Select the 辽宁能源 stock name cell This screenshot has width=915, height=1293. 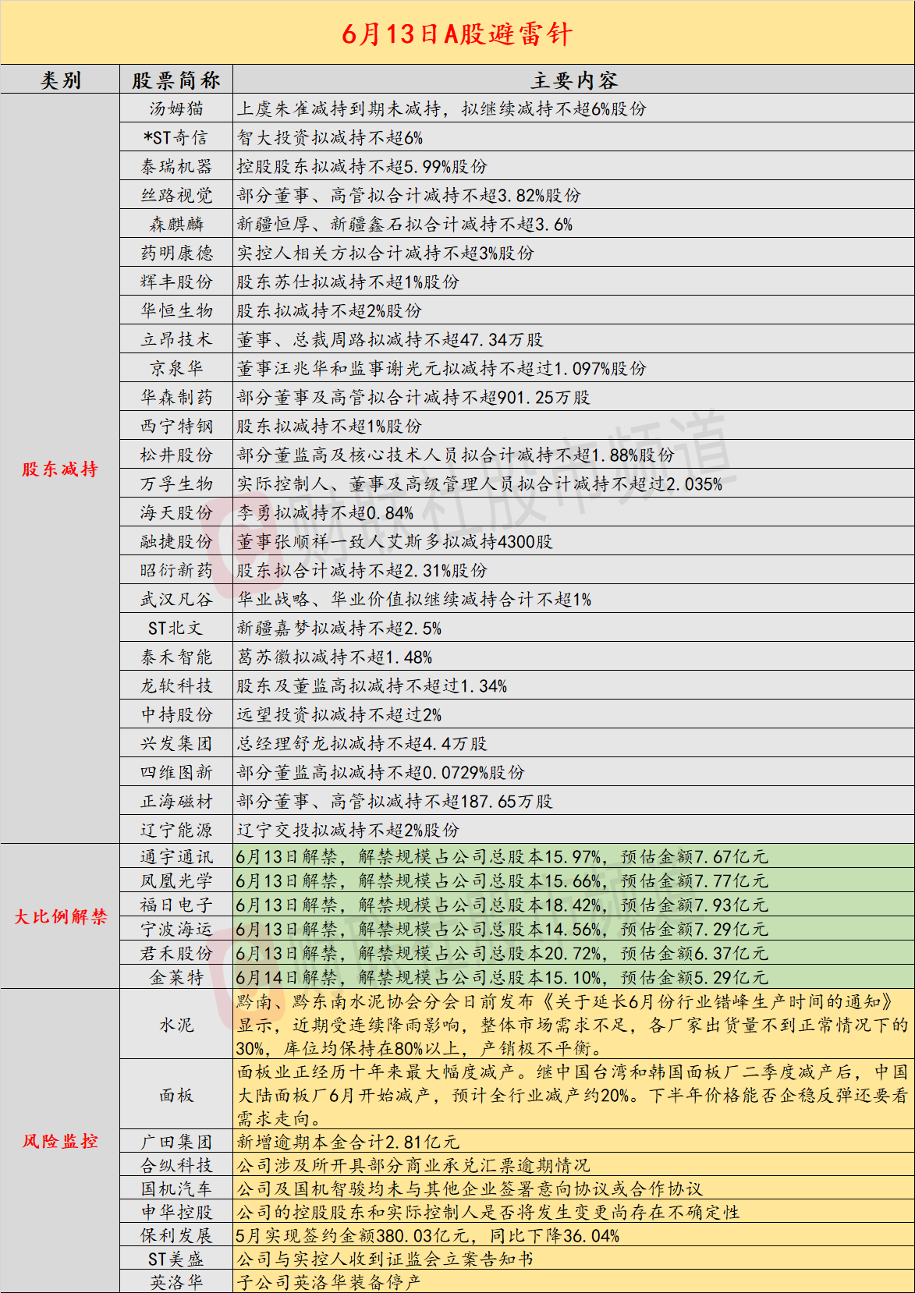176,830
